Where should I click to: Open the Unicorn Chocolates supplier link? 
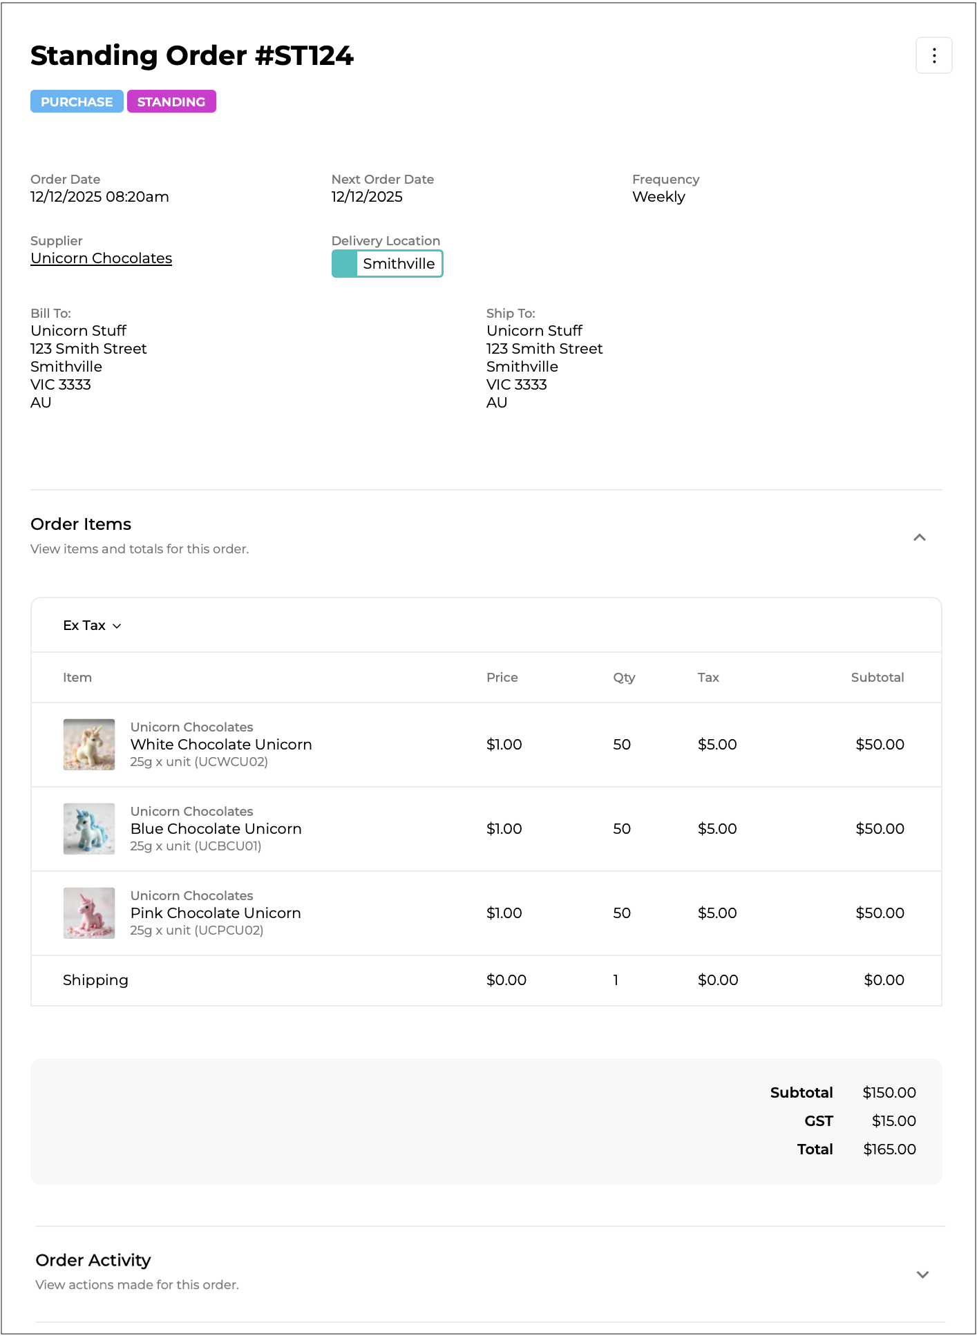point(101,258)
